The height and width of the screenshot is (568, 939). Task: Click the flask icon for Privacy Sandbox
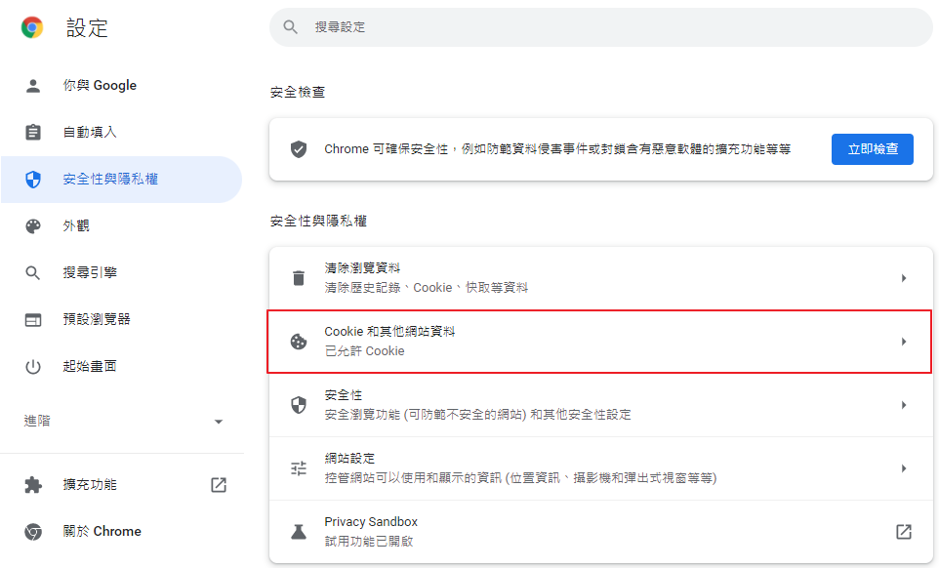coord(299,532)
